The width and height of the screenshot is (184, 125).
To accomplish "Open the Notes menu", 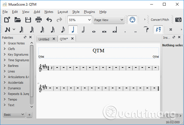I will tap(49, 12).
